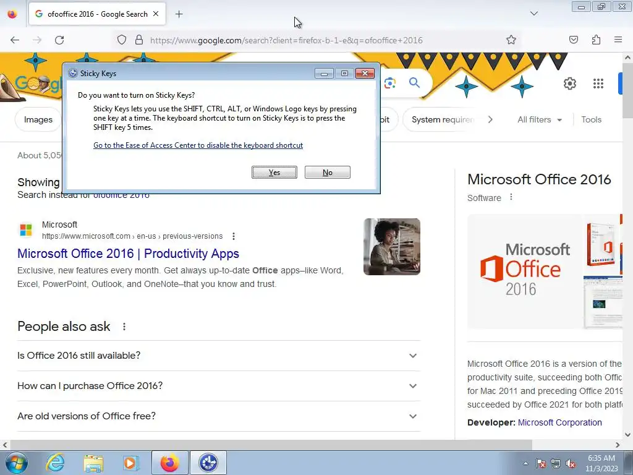633x475 pixels.
Task: Open the Google apps grid
Action: [598, 83]
